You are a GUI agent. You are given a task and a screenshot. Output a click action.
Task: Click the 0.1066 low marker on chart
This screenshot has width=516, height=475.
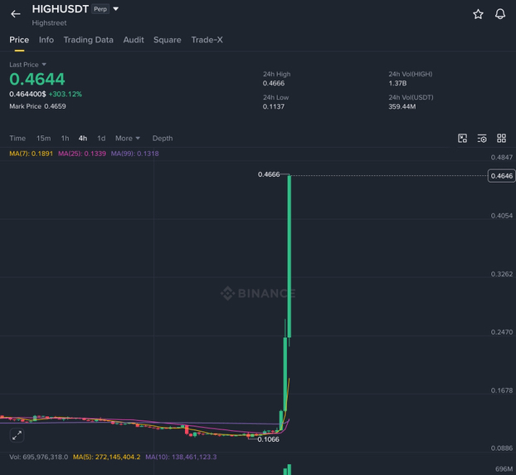point(268,439)
